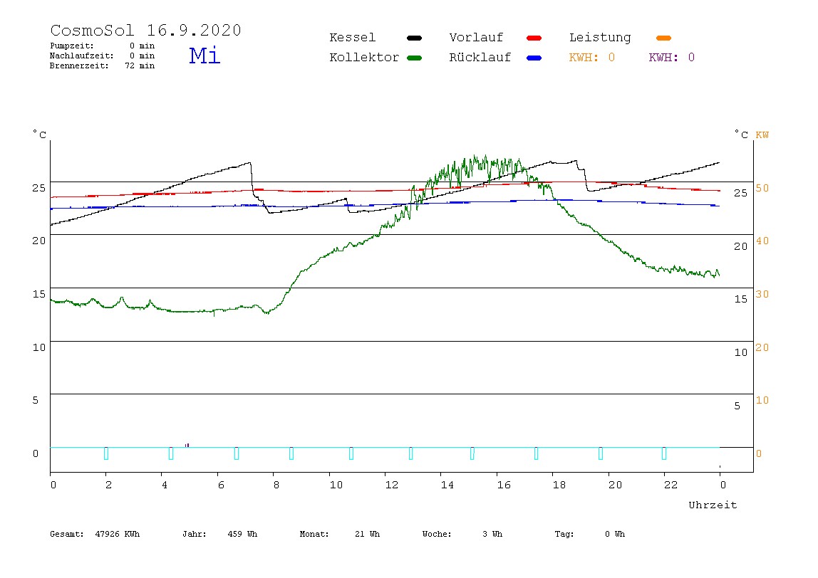Click the purple 'KWH: 0' readout

pos(672,58)
